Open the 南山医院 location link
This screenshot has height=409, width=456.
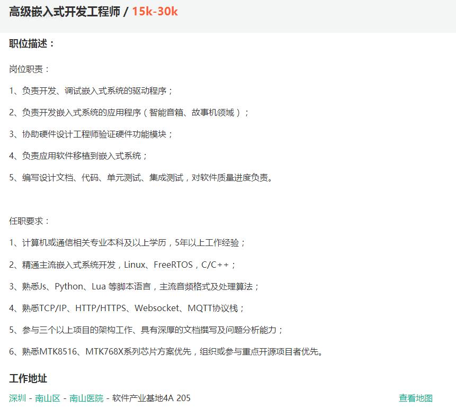(x=86, y=398)
